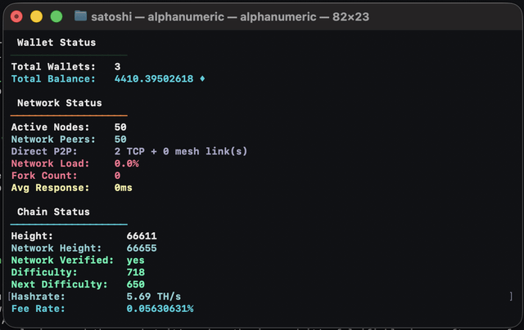This screenshot has width=524, height=330.
Task: Maximize the terminal with the green button
Action: [x=56, y=16]
